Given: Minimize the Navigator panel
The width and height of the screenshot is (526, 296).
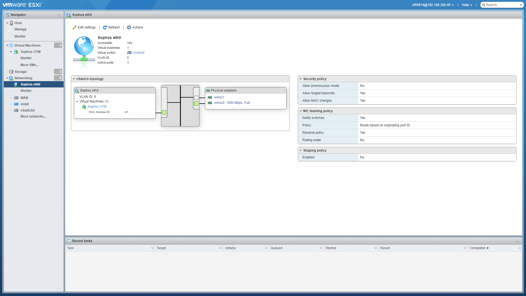Looking at the screenshot, I should 59,15.
